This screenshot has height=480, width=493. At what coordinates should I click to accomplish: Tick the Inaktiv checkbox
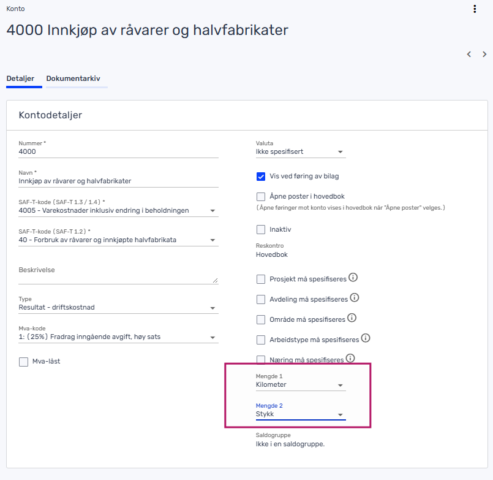pos(261,229)
